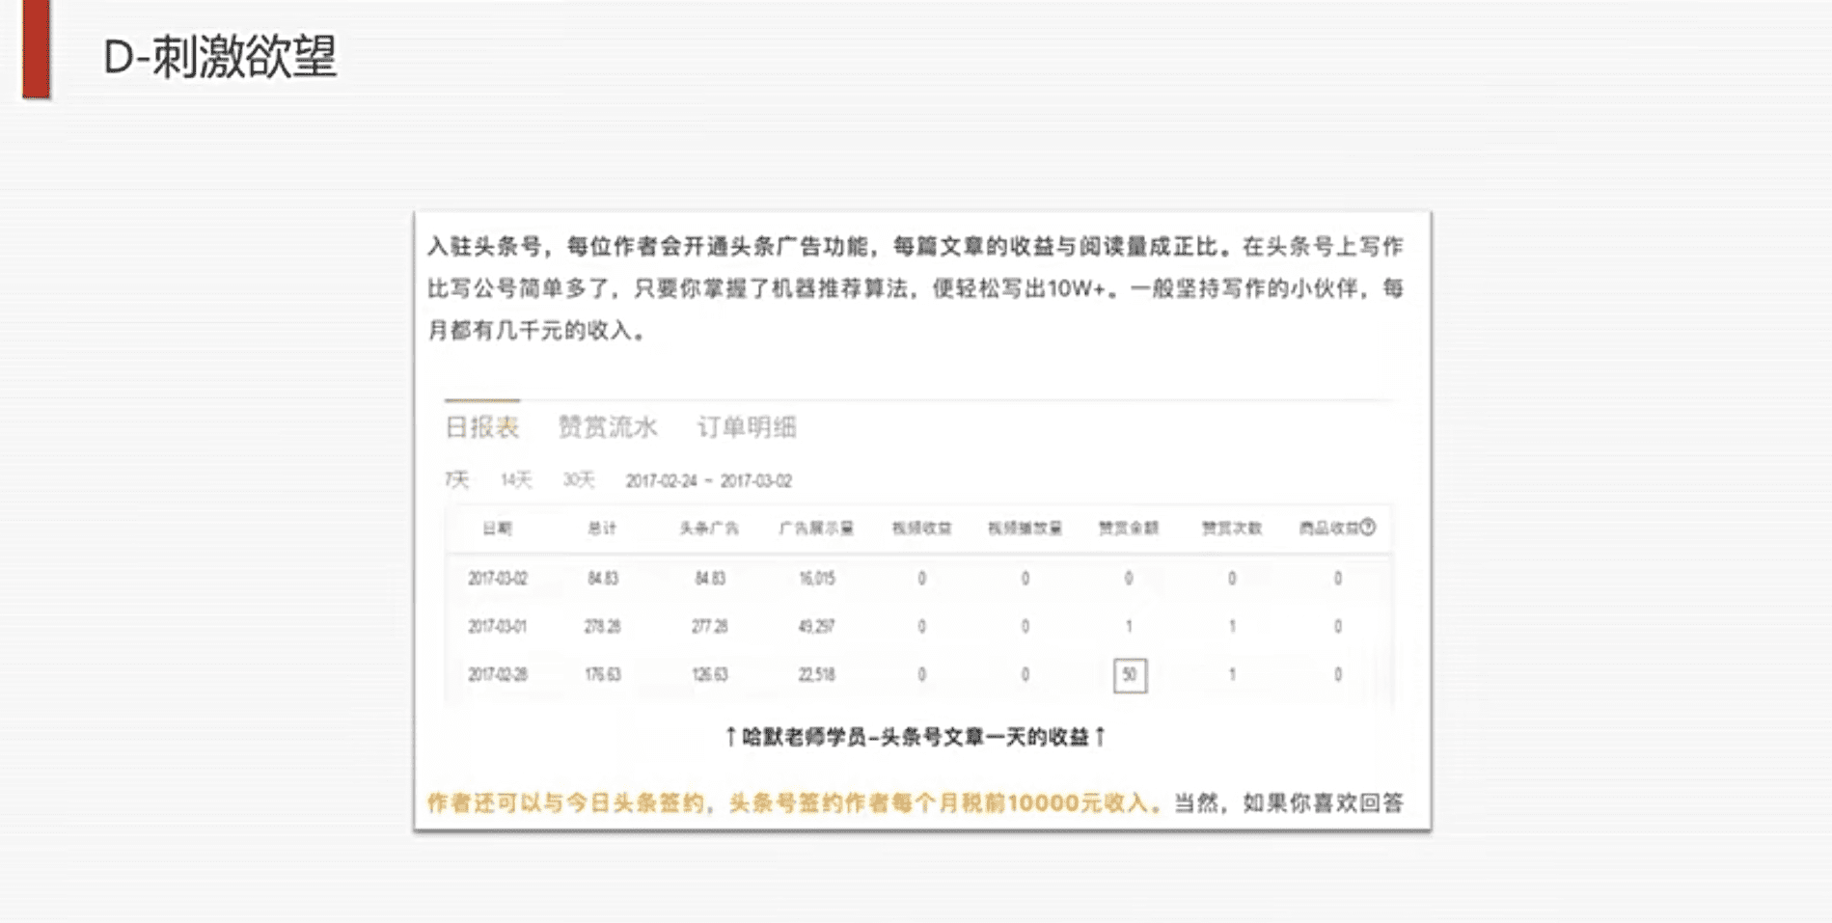
Task: Select the 30天 range filter
Action: 579,479
